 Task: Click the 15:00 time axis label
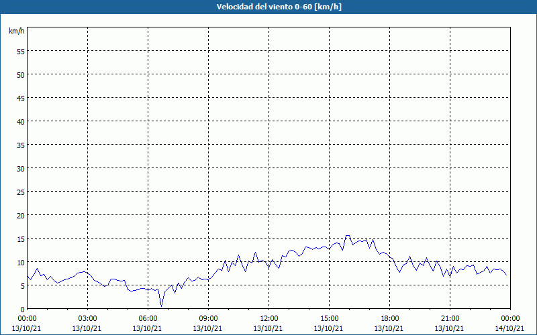329,319
